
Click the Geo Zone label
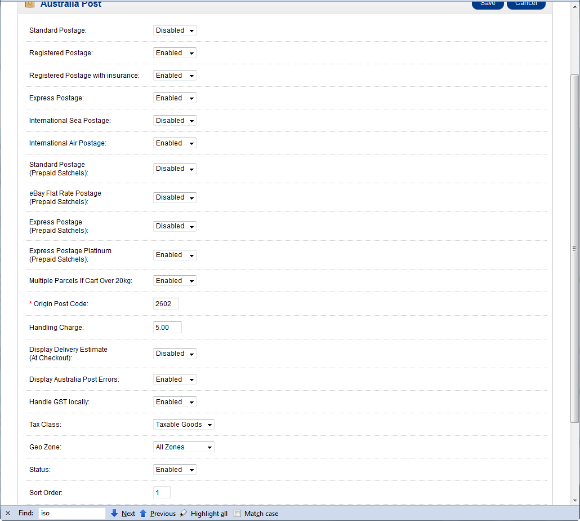pos(46,447)
